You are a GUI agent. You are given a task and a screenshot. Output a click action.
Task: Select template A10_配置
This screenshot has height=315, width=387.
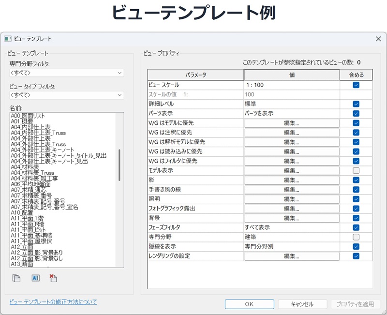[x=22, y=212]
